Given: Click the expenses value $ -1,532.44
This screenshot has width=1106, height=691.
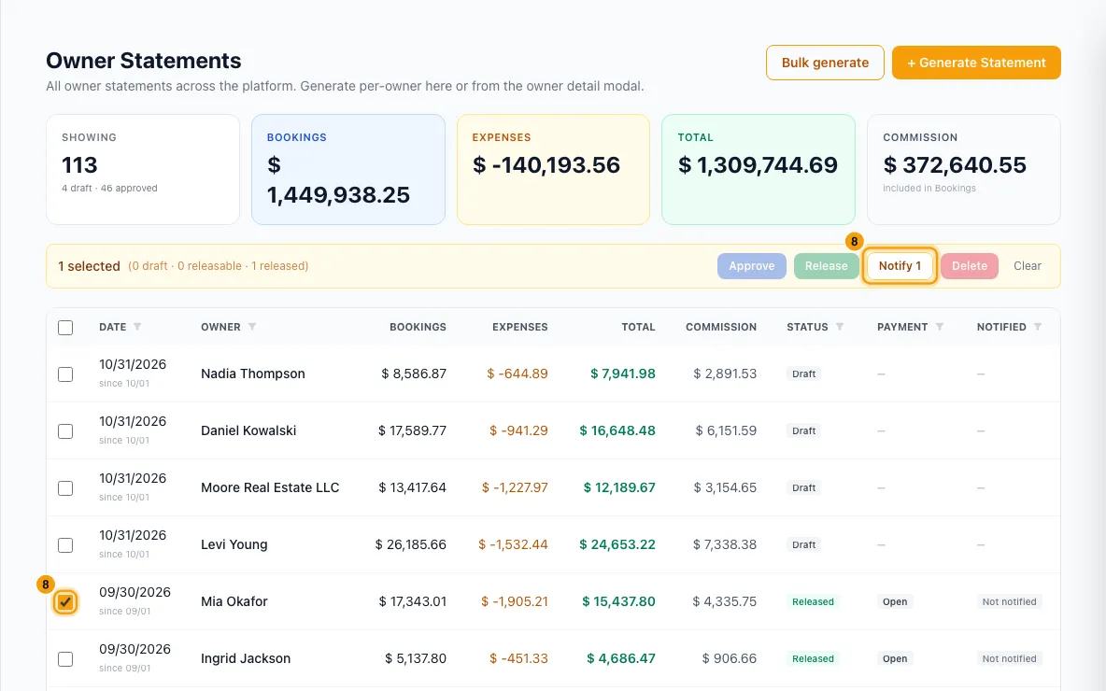Looking at the screenshot, I should [513, 545].
